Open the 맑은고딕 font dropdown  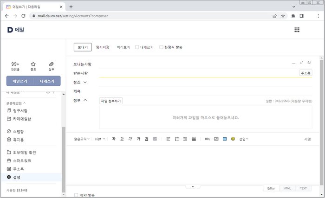tap(82, 139)
